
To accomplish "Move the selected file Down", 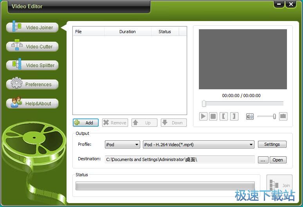I will [x=174, y=122].
